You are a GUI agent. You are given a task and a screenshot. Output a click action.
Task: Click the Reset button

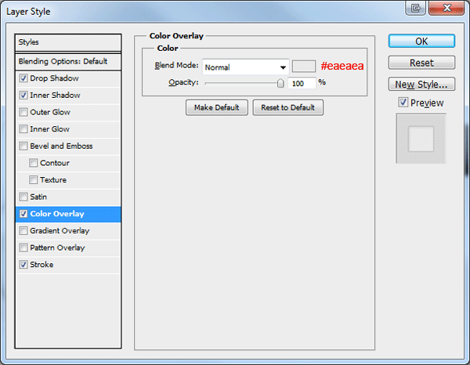421,63
